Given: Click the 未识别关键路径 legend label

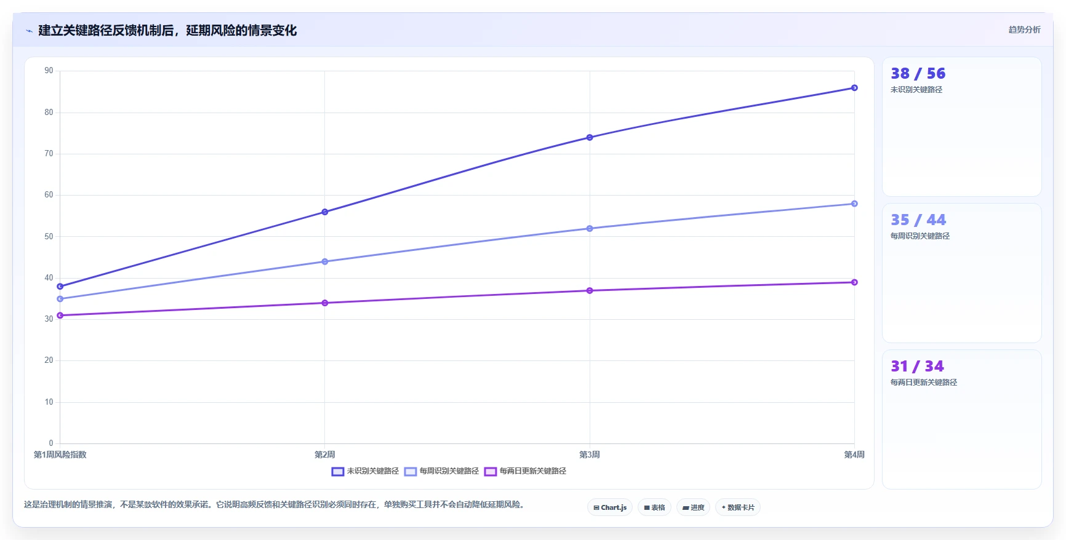Looking at the screenshot, I should [373, 471].
